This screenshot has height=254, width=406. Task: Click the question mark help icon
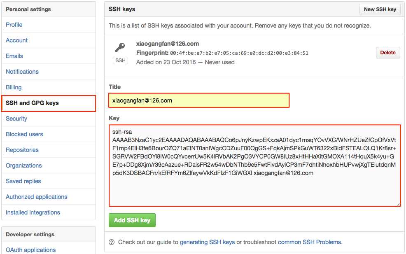coord(112,242)
